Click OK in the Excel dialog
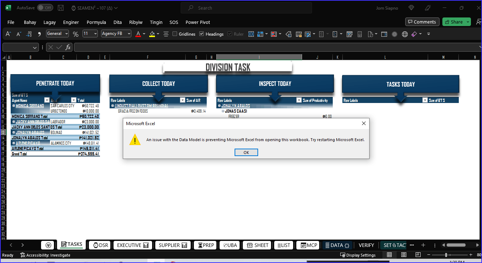 click(246, 153)
